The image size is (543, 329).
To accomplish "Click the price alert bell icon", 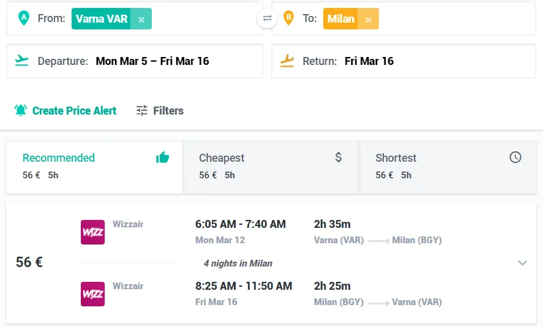I will click(21, 110).
